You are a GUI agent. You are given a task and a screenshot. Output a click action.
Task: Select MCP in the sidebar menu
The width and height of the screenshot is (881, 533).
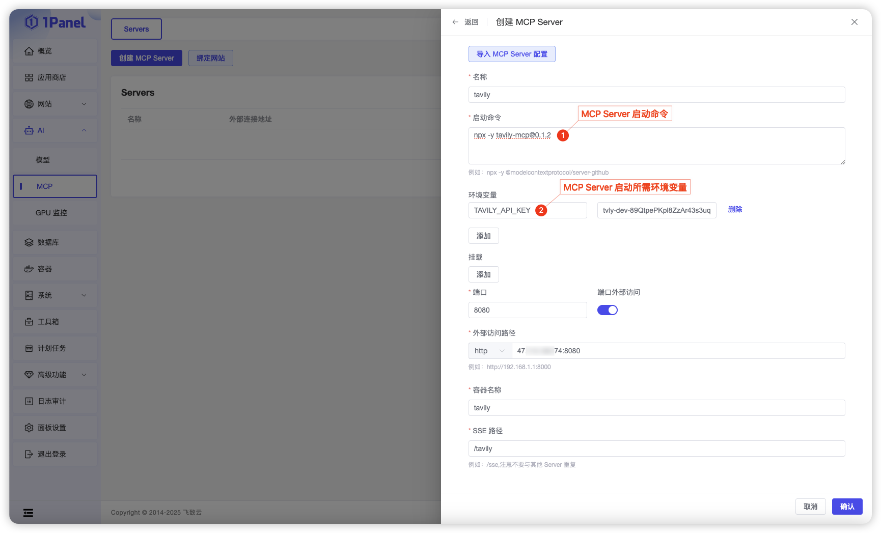tap(54, 186)
